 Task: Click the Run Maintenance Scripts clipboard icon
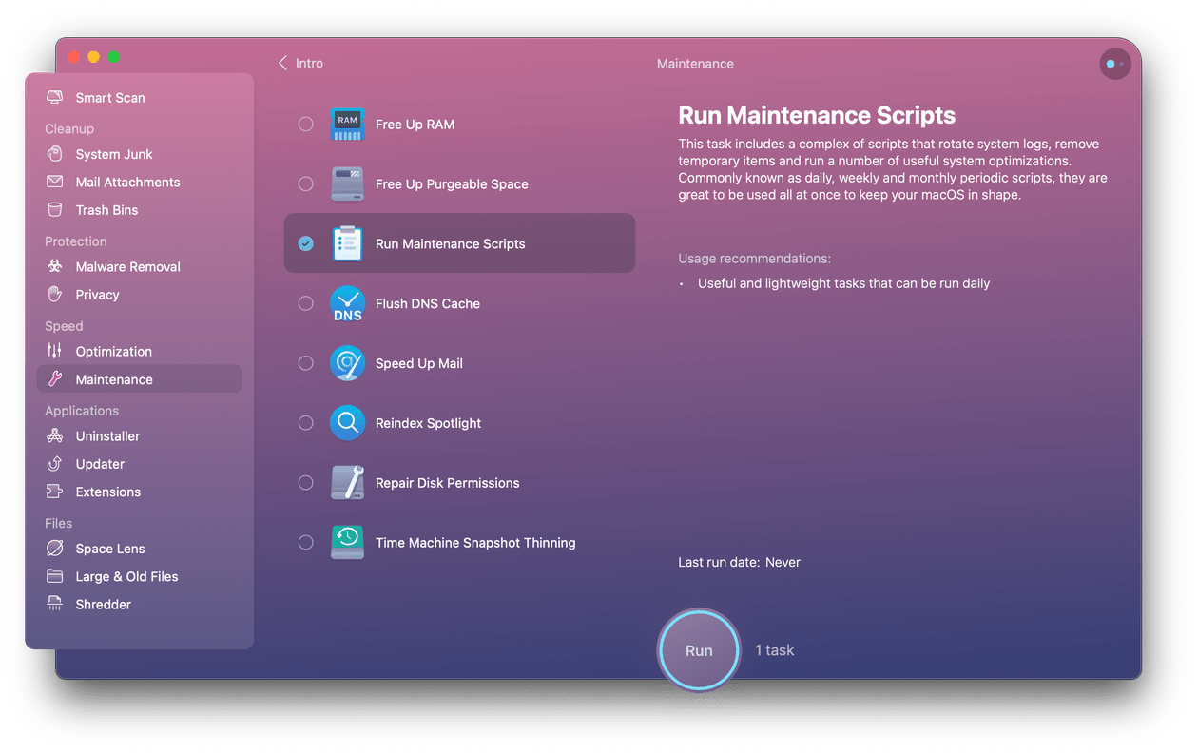pyautogui.click(x=347, y=243)
